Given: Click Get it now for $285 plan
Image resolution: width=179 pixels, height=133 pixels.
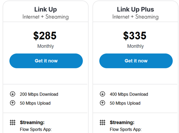Looking at the screenshot, I should [46, 61].
